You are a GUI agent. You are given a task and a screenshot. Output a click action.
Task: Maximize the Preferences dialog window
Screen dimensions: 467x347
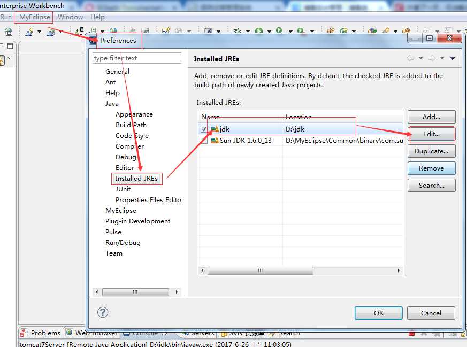tap(430, 38)
